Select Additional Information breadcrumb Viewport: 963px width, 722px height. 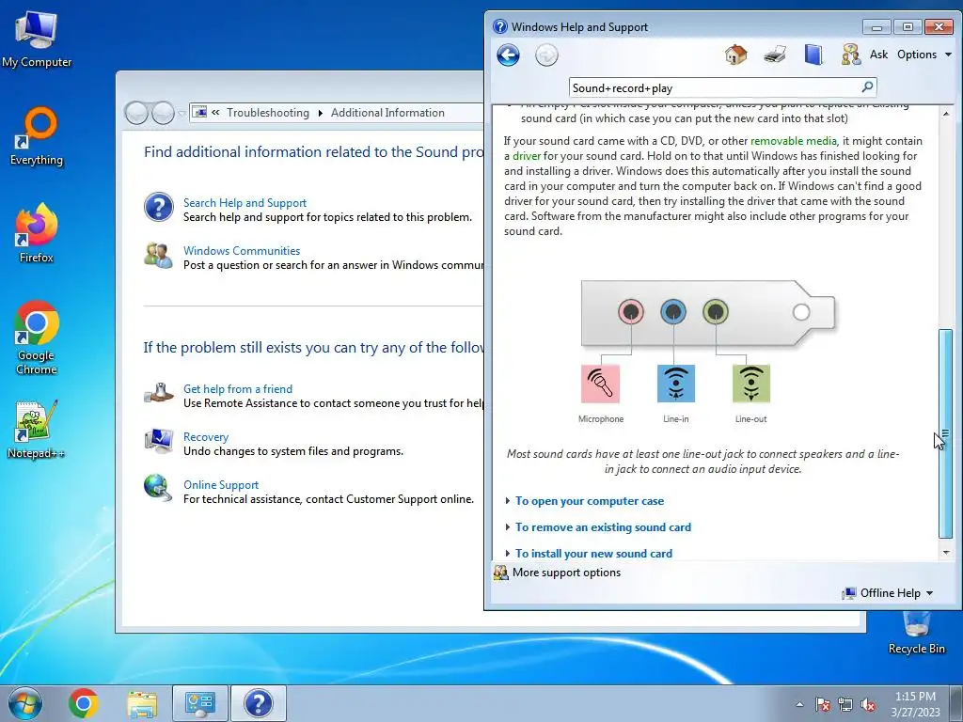coord(387,113)
